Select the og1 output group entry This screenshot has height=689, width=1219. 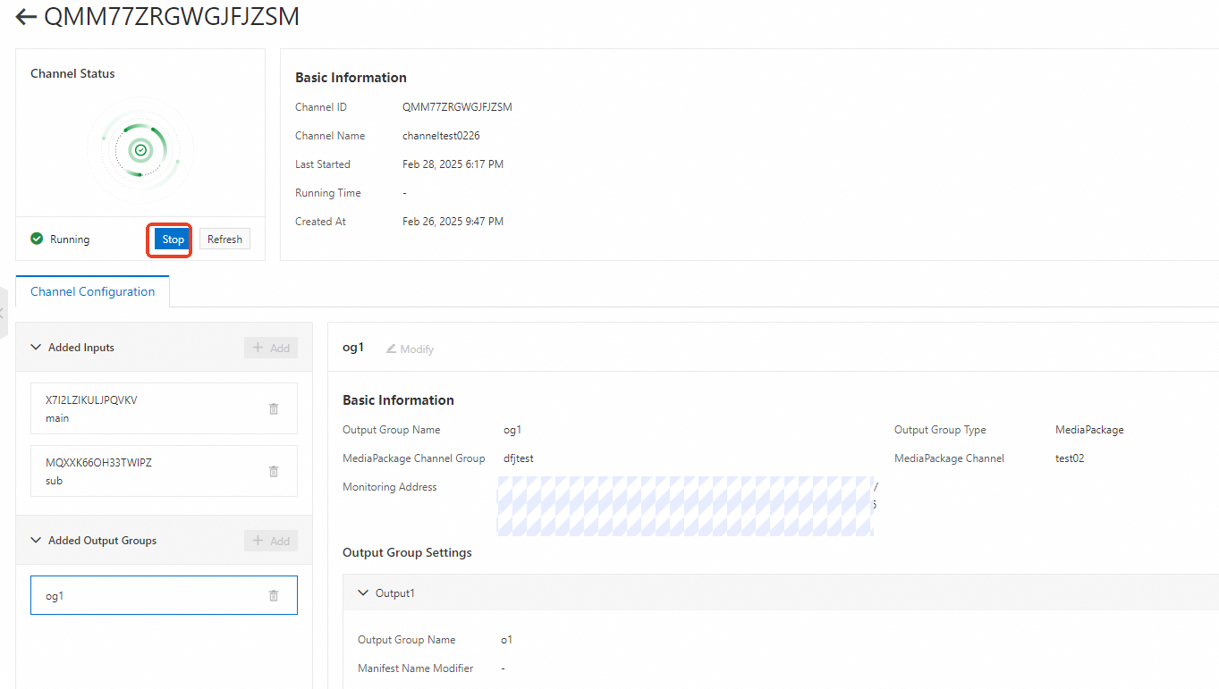tap(164, 595)
